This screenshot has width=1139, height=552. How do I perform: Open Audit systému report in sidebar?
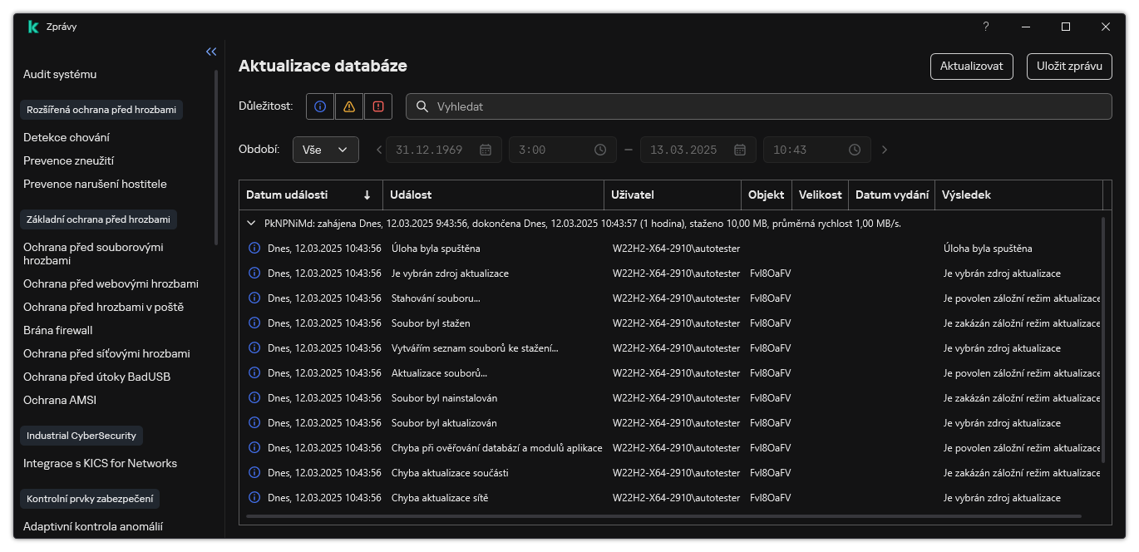pos(60,74)
